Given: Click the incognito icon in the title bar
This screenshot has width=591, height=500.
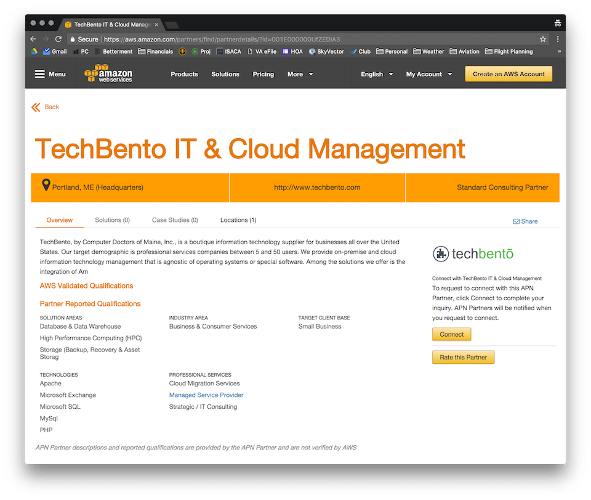Looking at the screenshot, I should click(558, 23).
